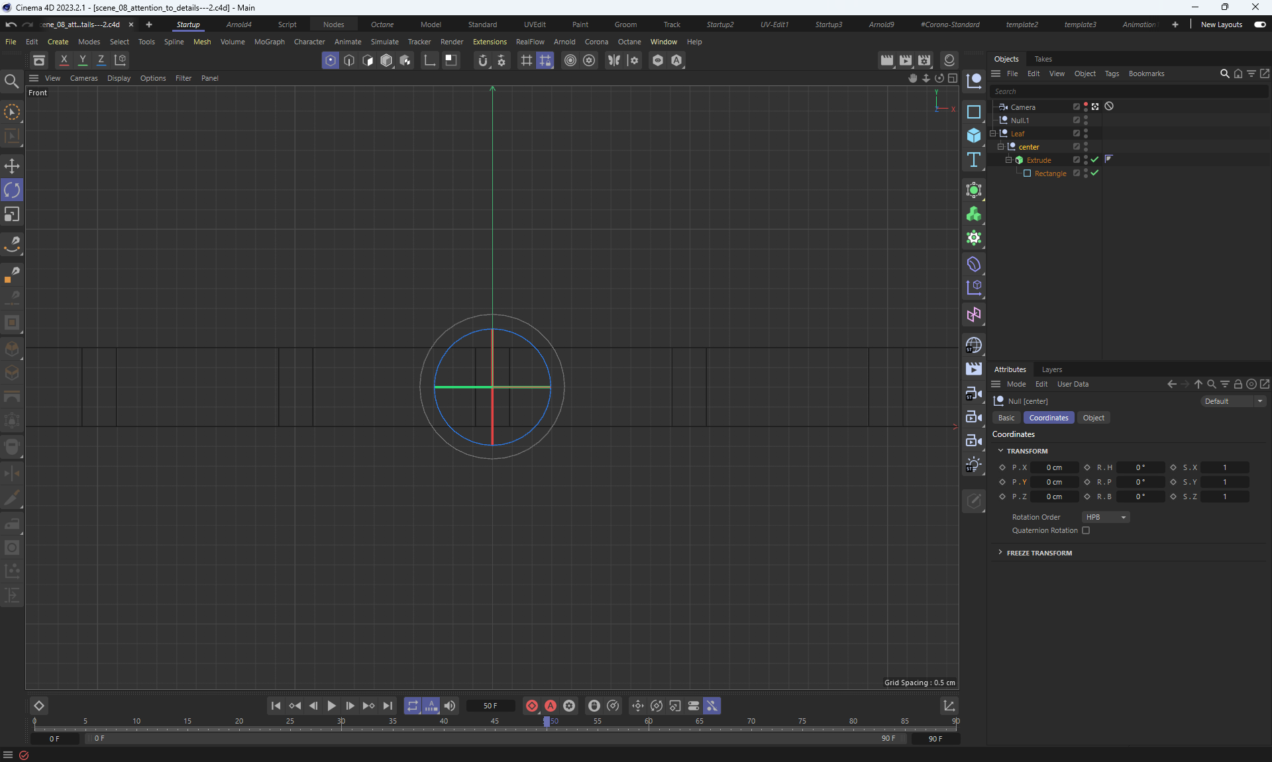Click the Record Active Objects button
Screen dimensions: 1272x762
point(531,706)
